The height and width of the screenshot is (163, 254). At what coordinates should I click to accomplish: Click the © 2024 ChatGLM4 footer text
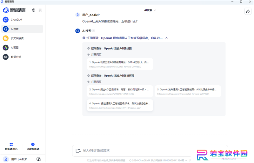140,160
